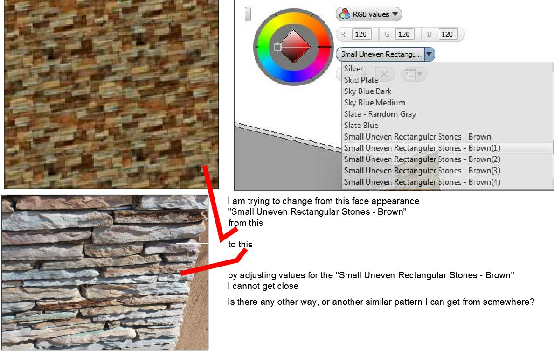Click the R value input field

363,34
